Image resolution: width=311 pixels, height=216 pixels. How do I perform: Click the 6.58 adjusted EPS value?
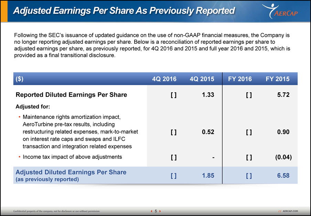283,175
